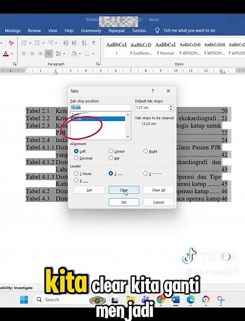
Task: Click the Cancel button in Tabs dialog
Action: click(158, 202)
